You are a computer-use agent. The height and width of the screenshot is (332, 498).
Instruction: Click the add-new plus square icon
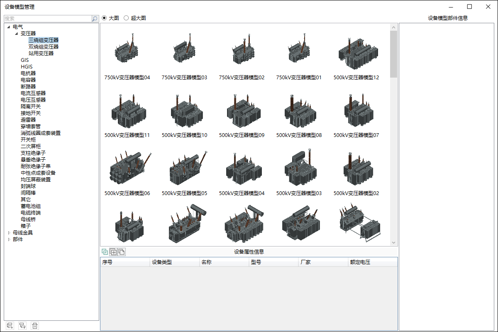pyautogui.click(x=113, y=251)
